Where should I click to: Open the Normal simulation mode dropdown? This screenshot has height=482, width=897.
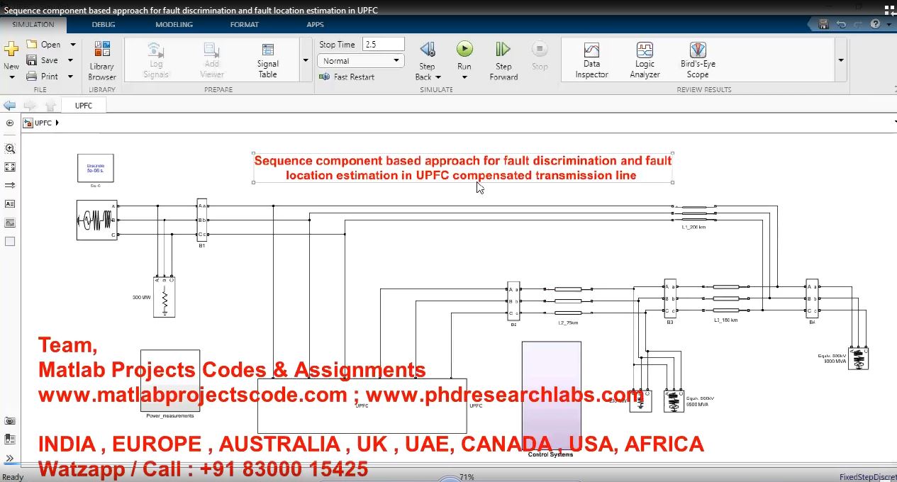click(361, 61)
